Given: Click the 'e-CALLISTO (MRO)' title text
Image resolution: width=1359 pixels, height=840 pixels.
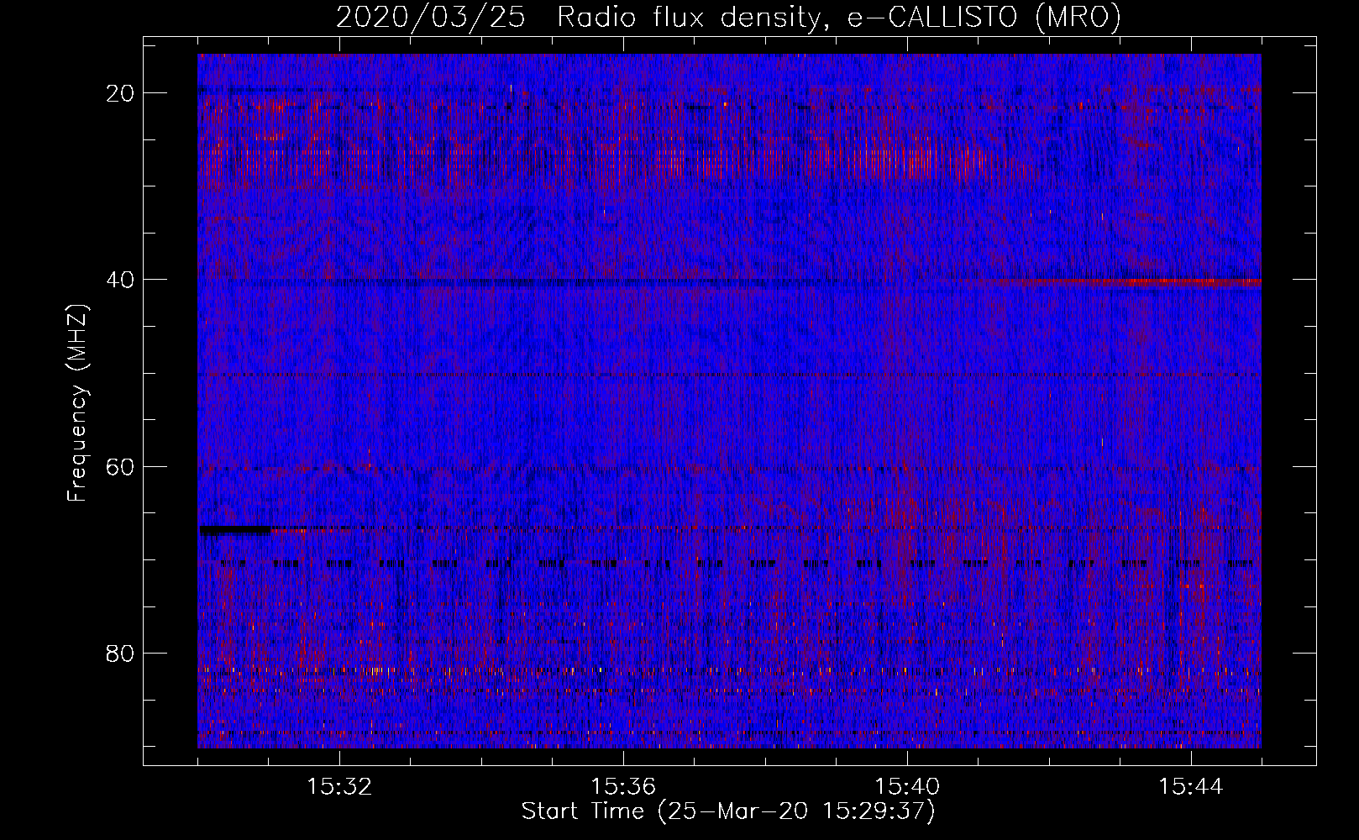Looking at the screenshot, I should coord(984,18).
